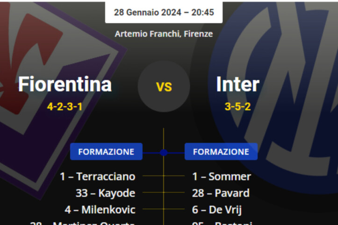Click the Inter team name

pos(237,84)
